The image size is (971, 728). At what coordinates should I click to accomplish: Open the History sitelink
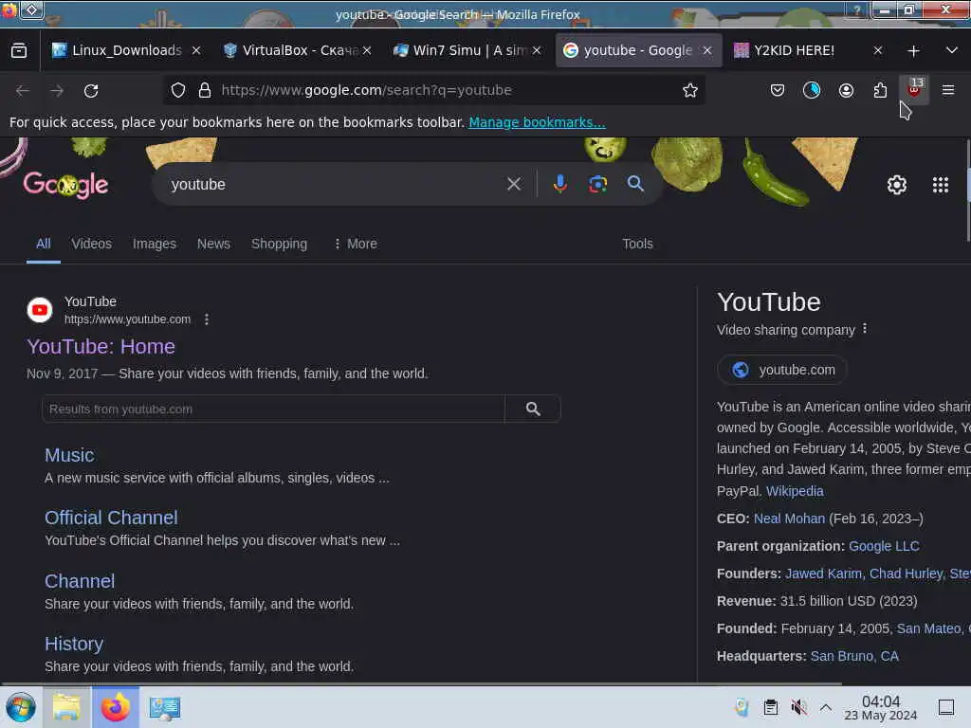click(x=74, y=644)
